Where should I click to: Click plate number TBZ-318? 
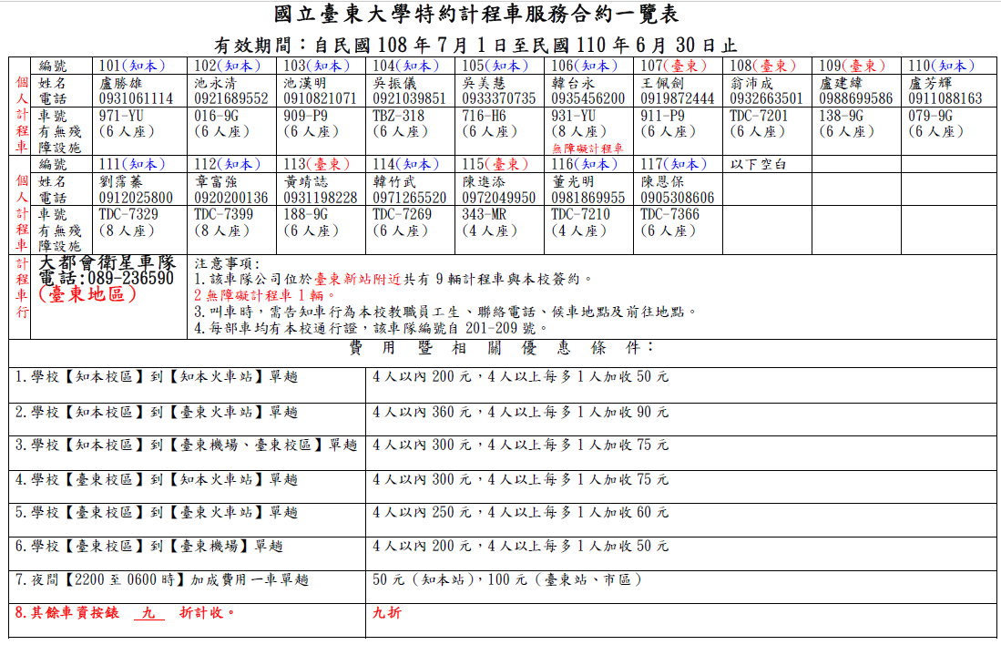398,117
